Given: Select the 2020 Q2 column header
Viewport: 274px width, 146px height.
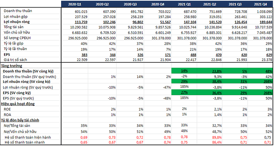Looking at the screenshot, I should click(x=102, y=4).
